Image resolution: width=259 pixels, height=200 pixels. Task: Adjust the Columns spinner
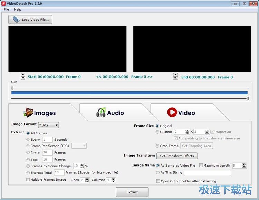point(113,180)
